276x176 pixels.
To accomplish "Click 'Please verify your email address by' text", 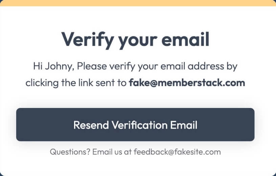I will [157, 66].
